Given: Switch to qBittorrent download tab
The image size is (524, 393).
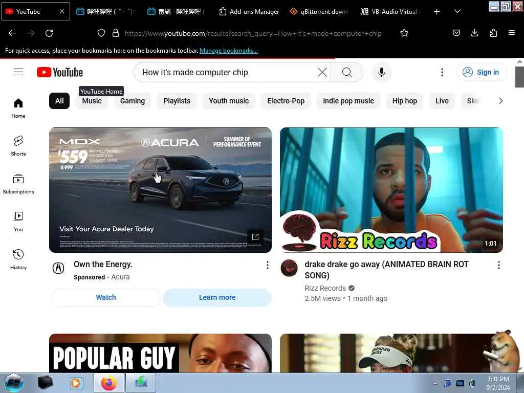Looking at the screenshot, I should point(319,12).
